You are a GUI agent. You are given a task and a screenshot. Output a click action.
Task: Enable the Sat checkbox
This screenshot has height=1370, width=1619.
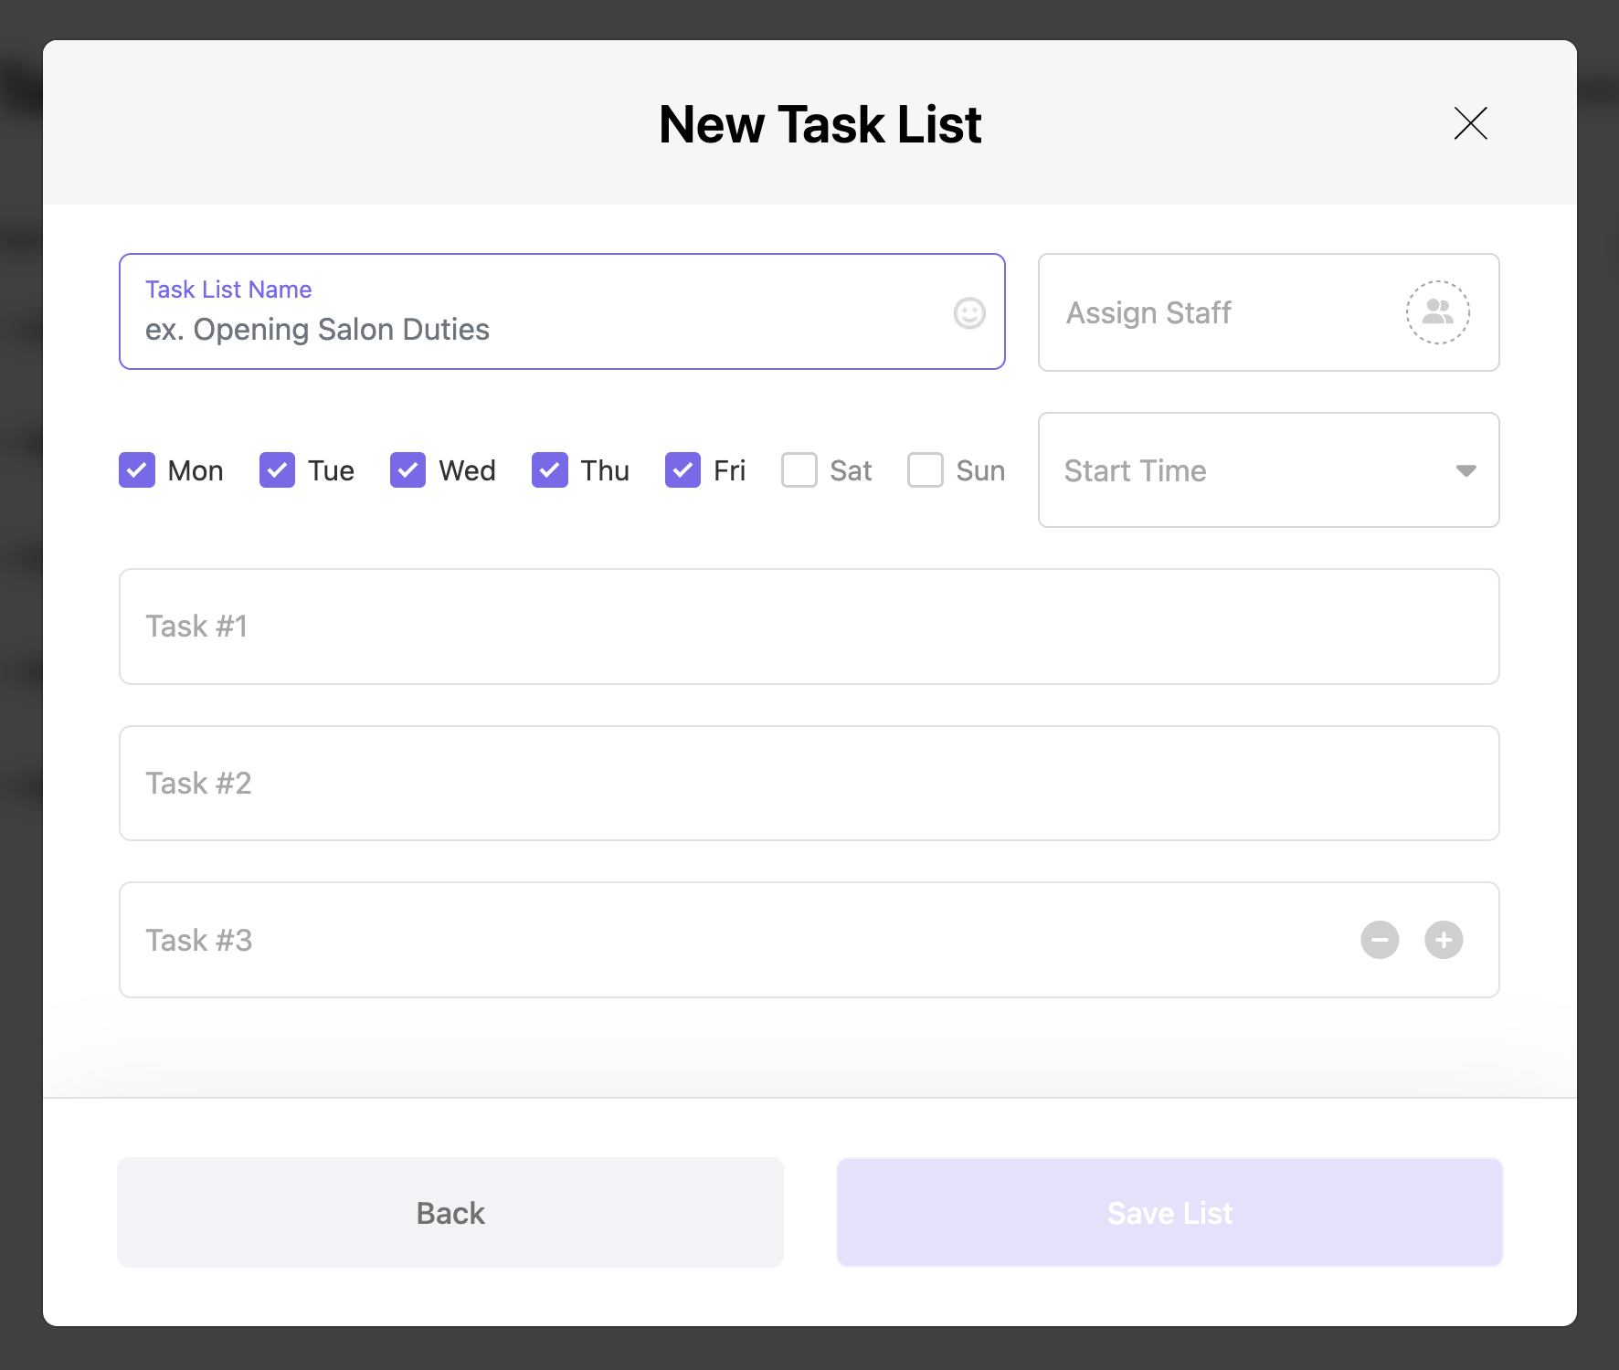799,470
